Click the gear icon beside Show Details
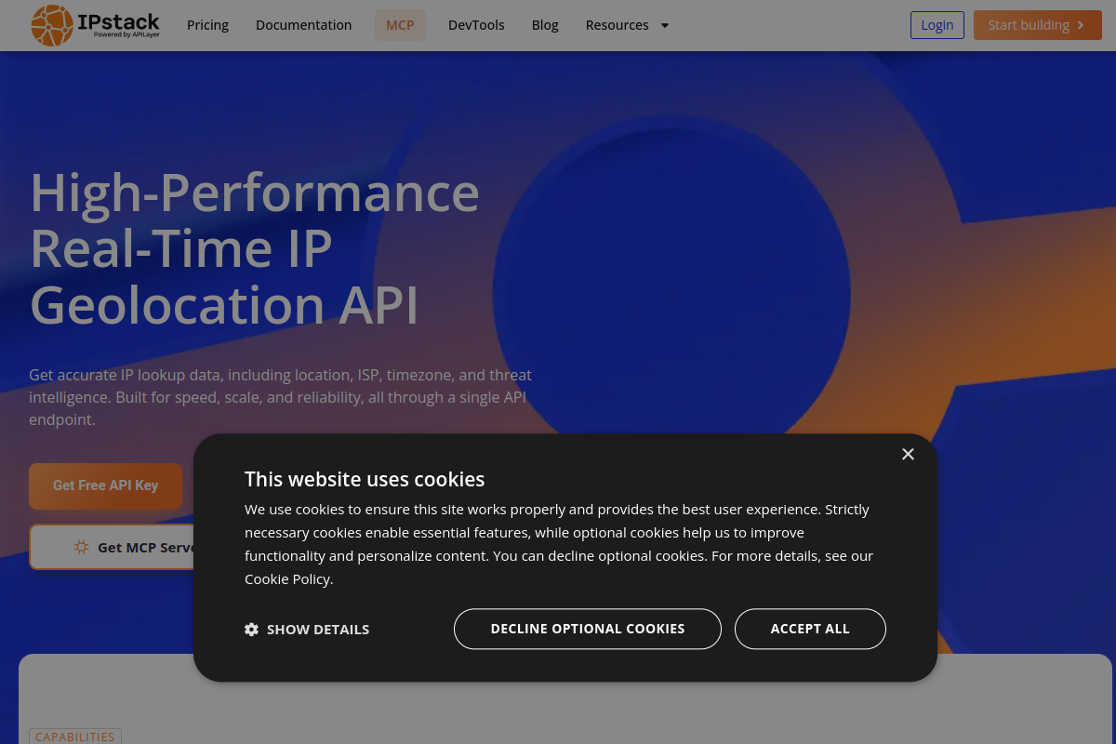The width and height of the screenshot is (1116, 744). click(x=251, y=630)
